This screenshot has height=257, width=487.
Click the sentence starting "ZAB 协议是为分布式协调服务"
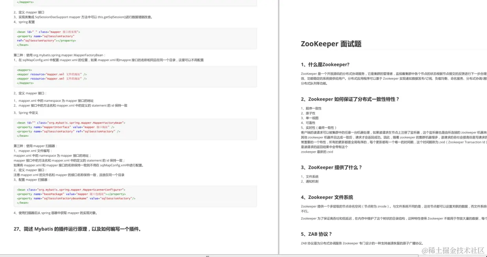(363, 243)
